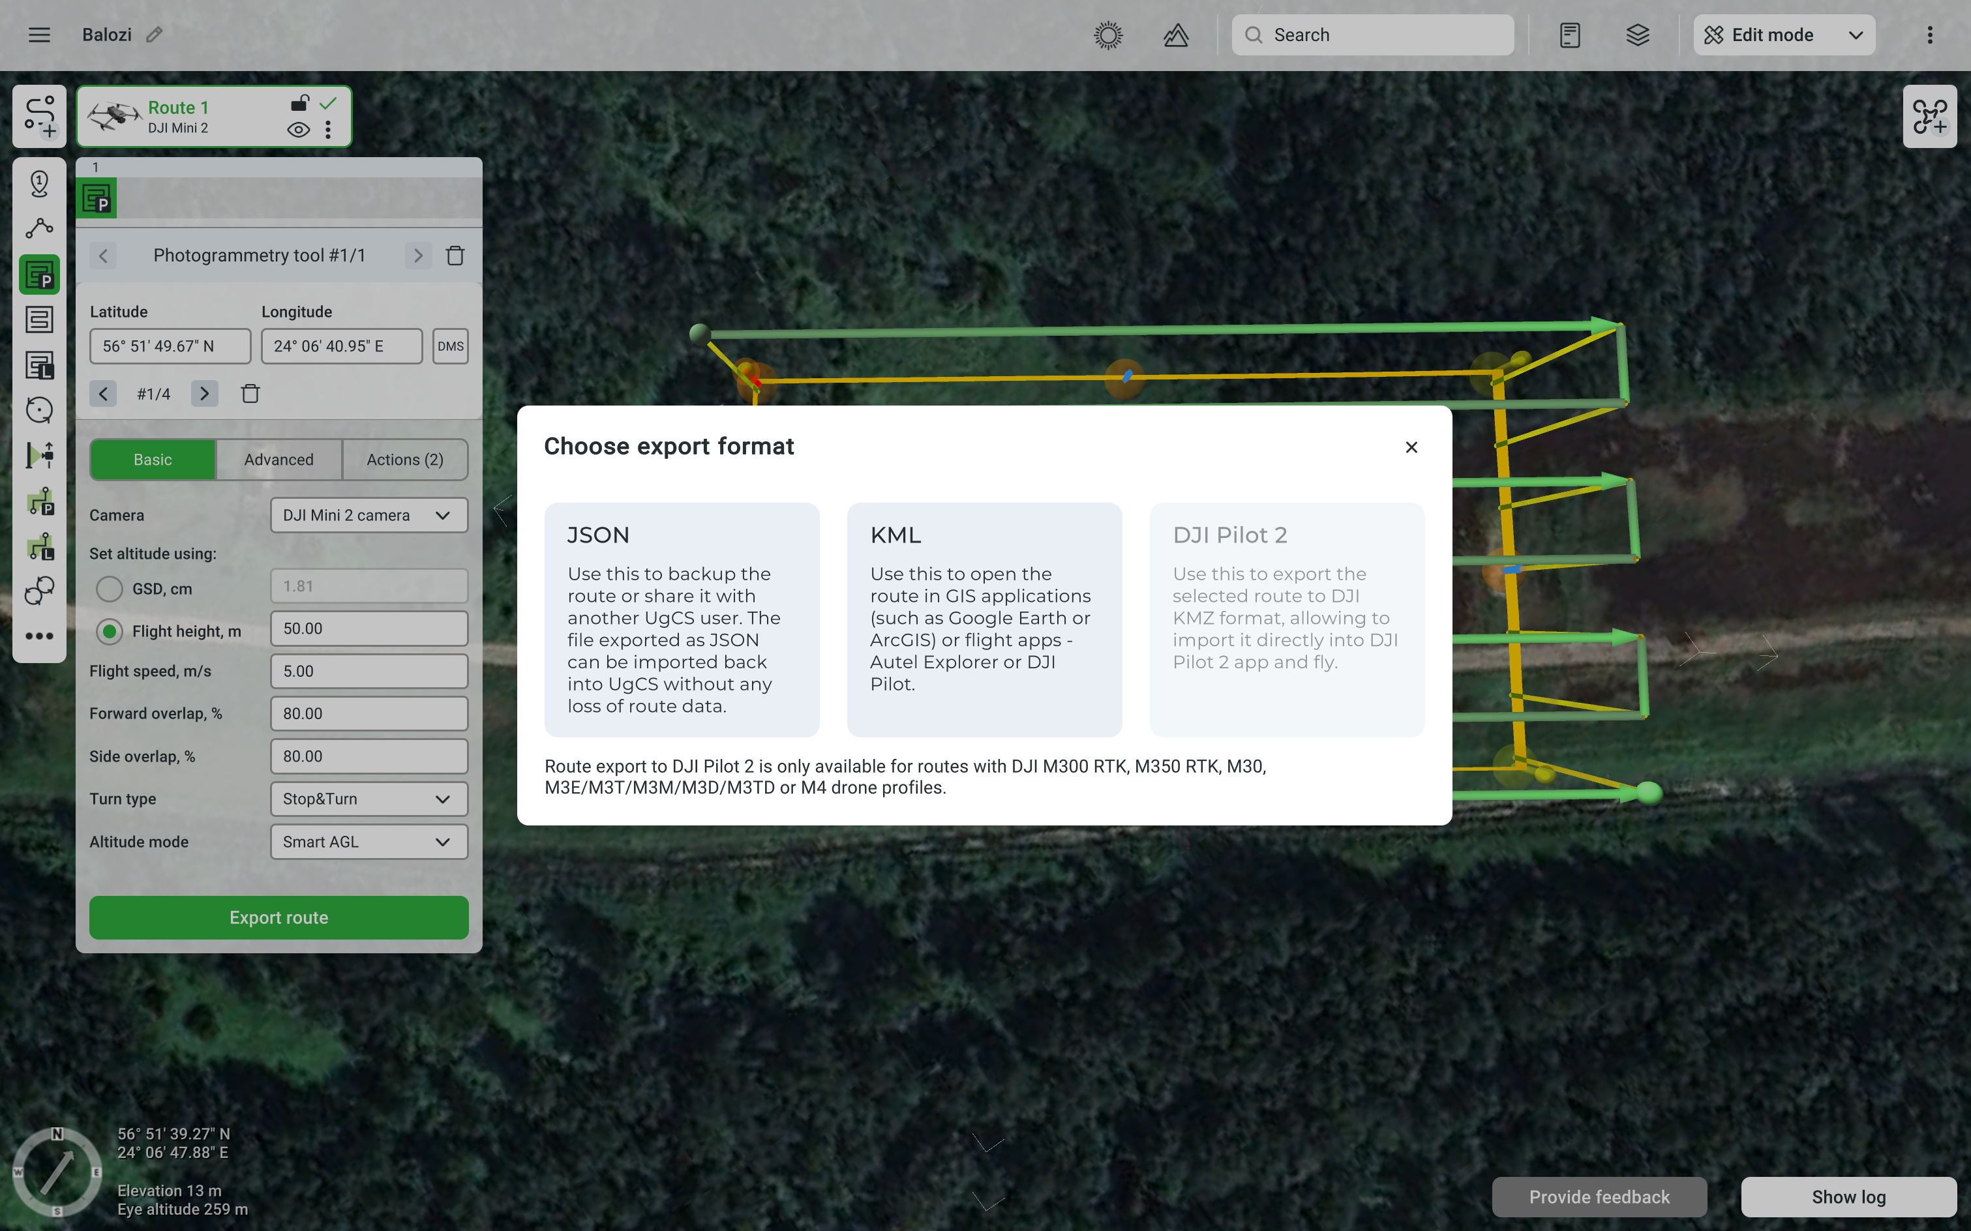Click the sun lighting icon
The width and height of the screenshot is (1971, 1231).
1107,35
